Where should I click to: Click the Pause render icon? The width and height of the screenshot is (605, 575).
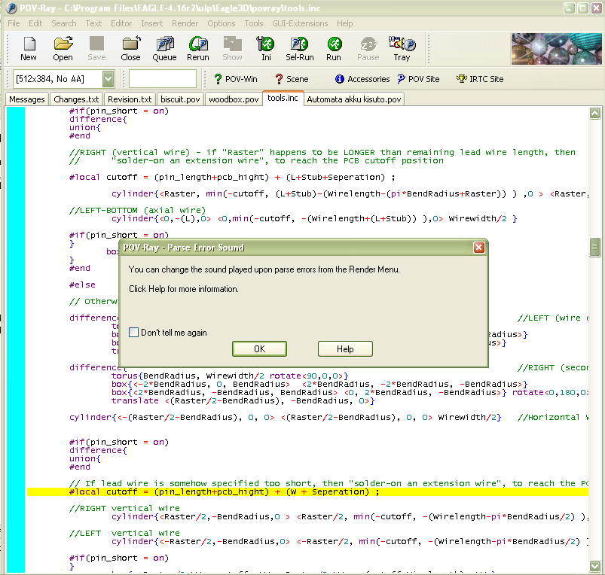(x=368, y=49)
